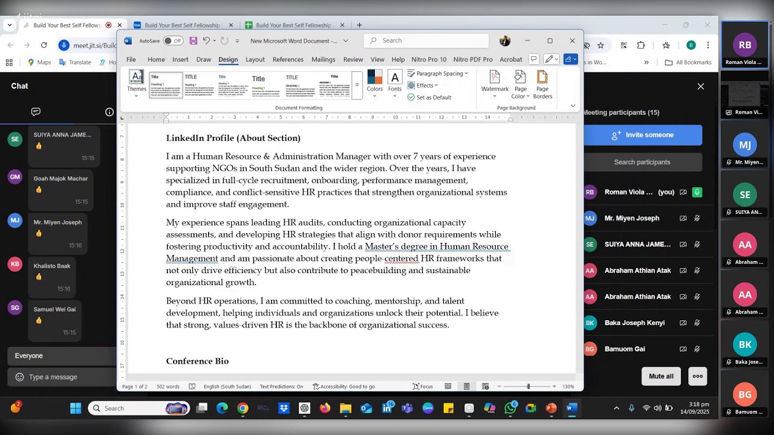774x435 pixels.
Task: Open the File menu
Action: pos(131,59)
